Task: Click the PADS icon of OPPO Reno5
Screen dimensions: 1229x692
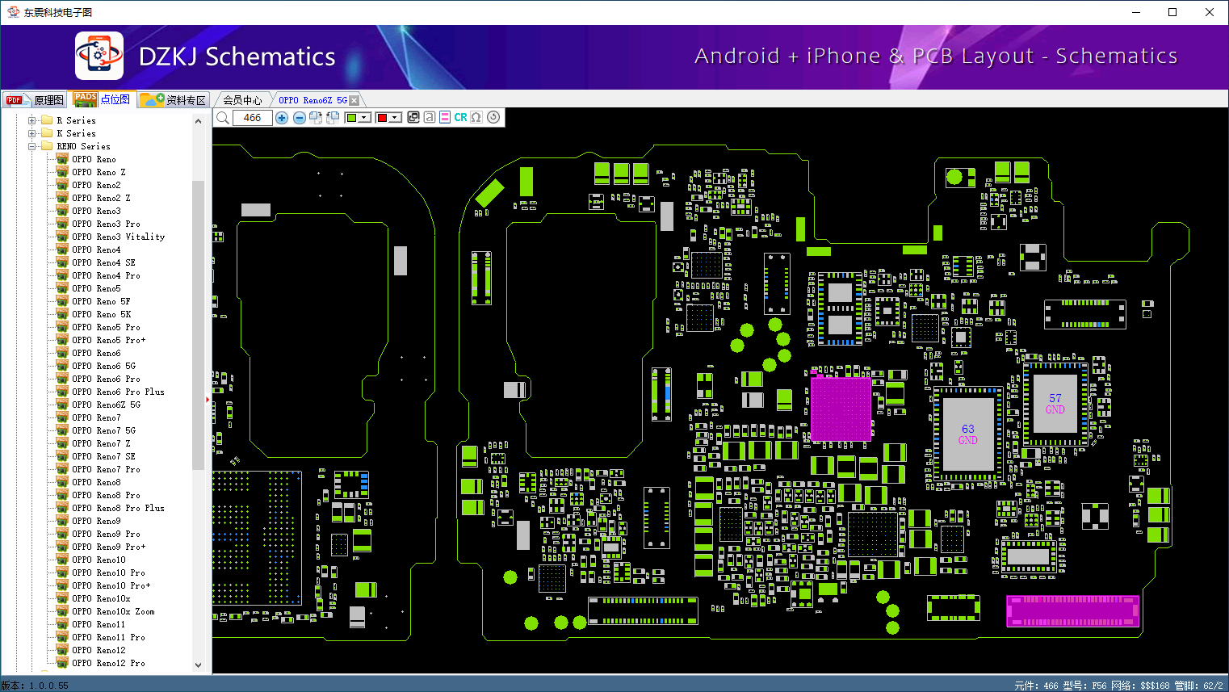Action: (62, 288)
